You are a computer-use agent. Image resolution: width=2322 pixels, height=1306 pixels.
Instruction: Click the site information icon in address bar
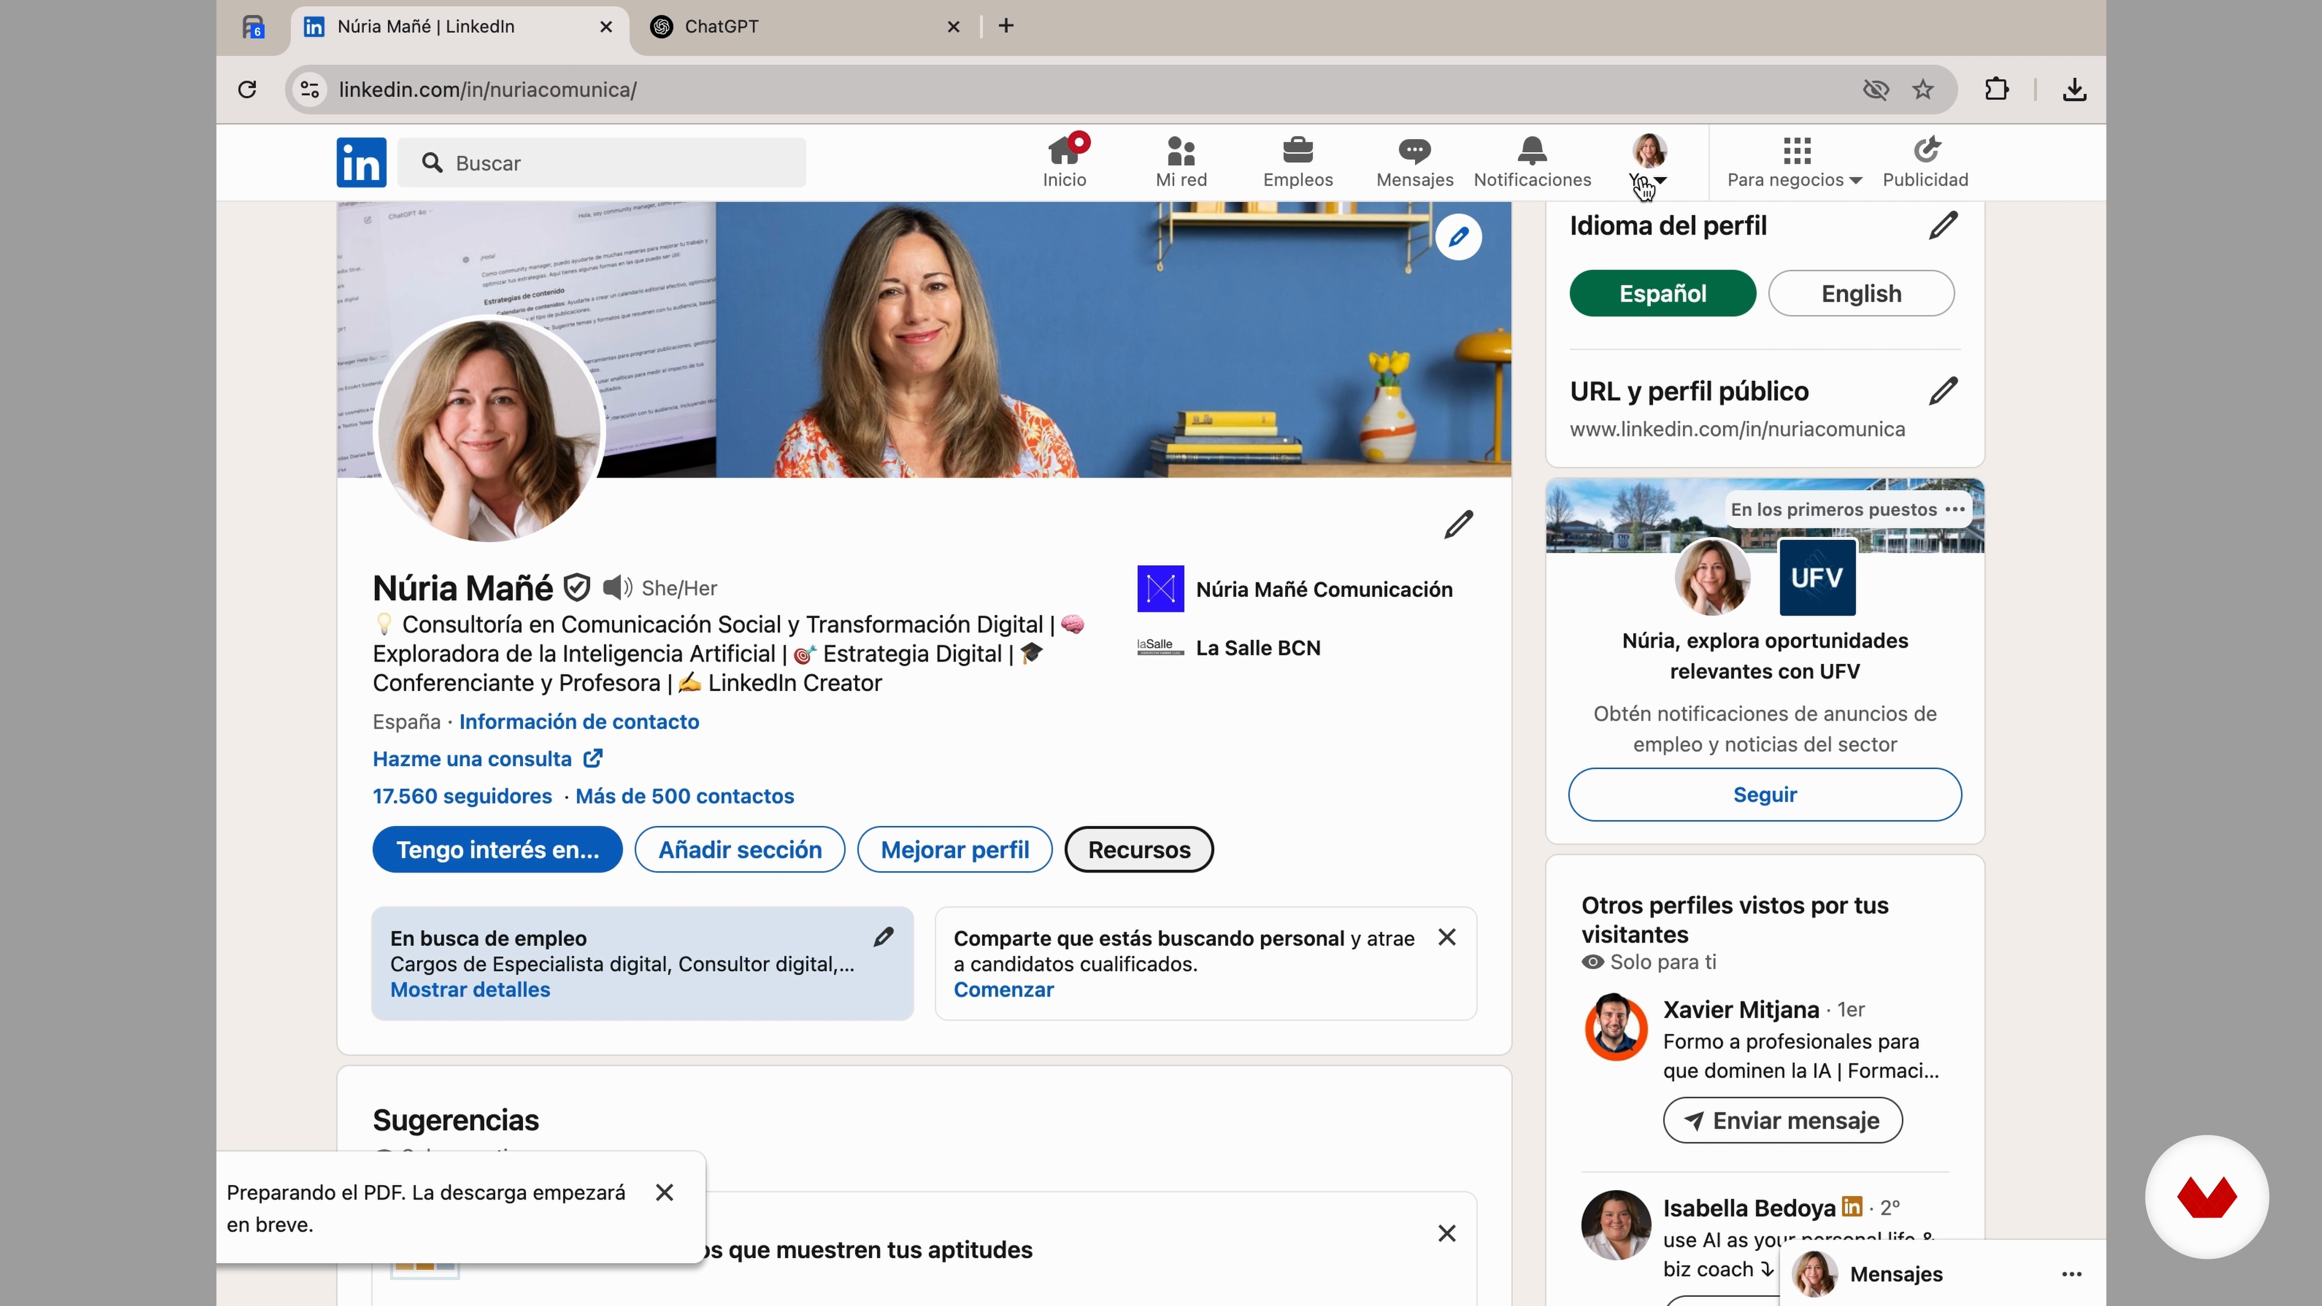point(310,89)
